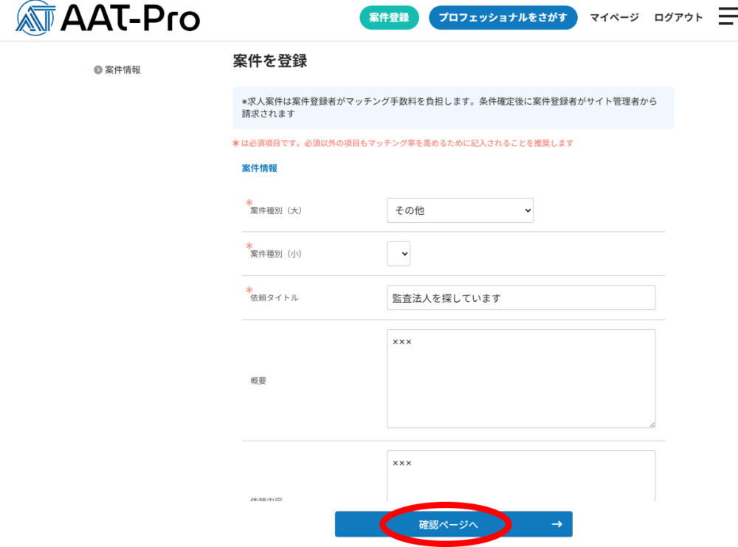Screen dimensions: 738x547
Task: Click the 依頼タイトル field label
Action: [275, 298]
